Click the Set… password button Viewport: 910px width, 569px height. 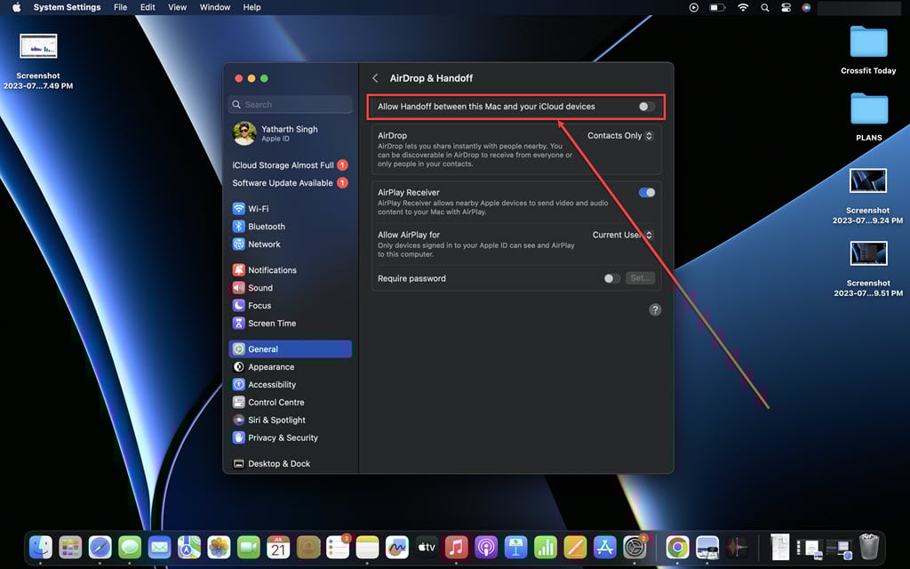click(640, 278)
